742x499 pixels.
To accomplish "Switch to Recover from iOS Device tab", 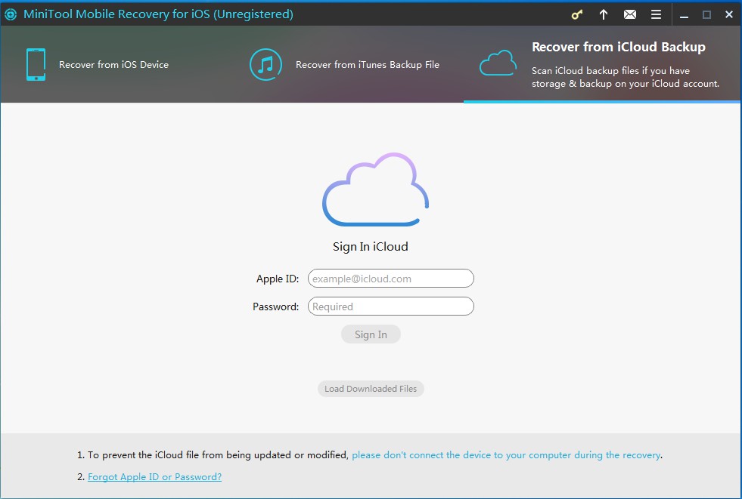I will click(x=113, y=65).
